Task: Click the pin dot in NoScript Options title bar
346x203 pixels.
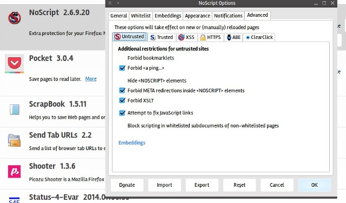Action: coord(118,3)
